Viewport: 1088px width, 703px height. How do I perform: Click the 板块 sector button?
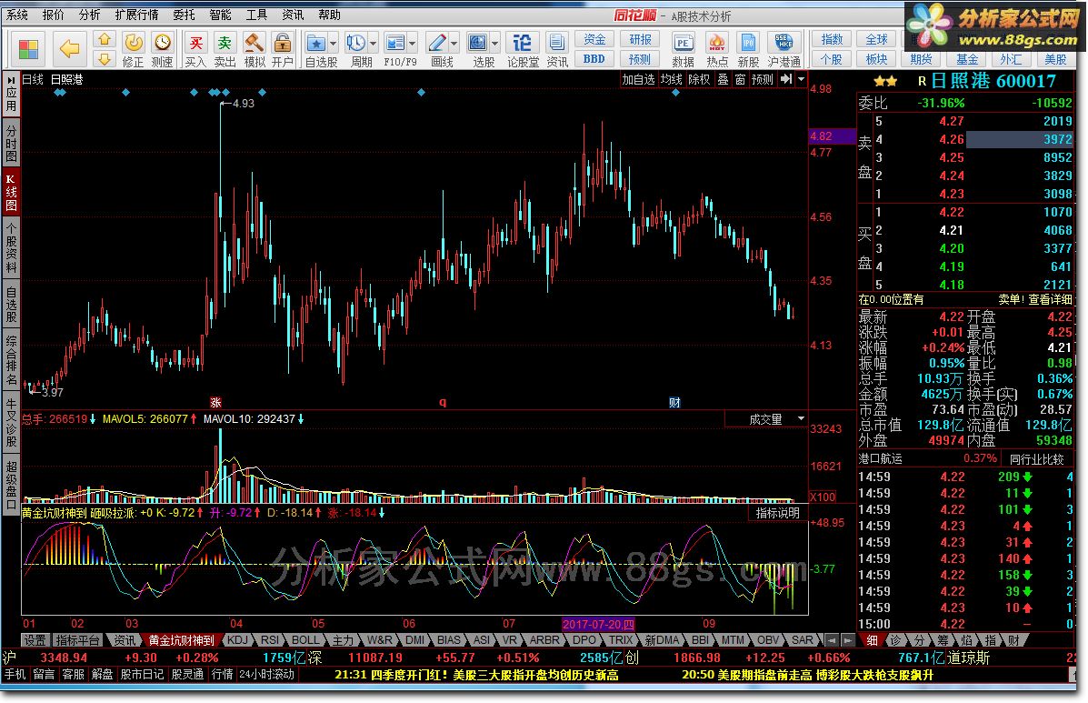point(876,59)
